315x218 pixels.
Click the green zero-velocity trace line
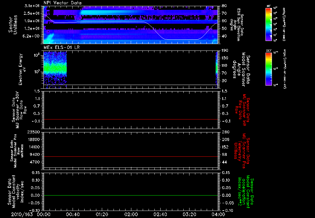click(131, 195)
